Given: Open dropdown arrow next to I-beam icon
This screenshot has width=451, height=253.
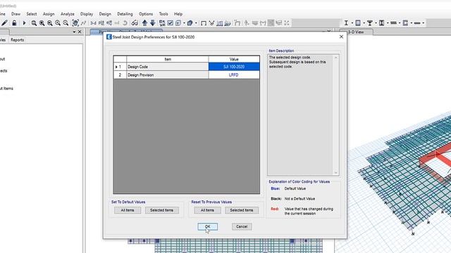Looking at the screenshot, I should coord(352,23).
